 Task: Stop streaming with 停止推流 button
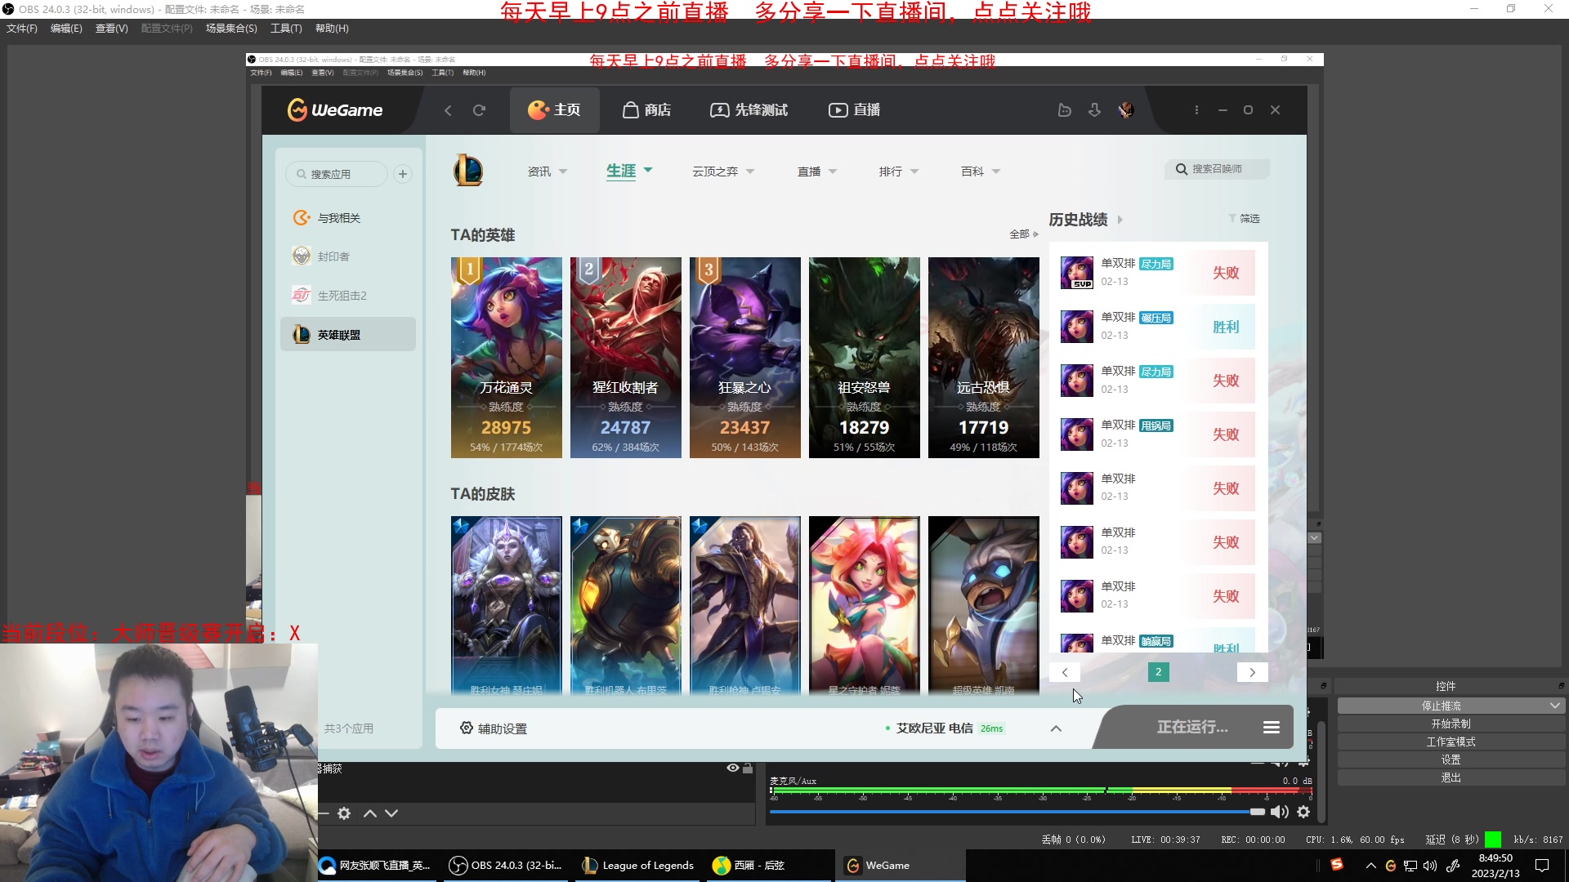click(1442, 706)
